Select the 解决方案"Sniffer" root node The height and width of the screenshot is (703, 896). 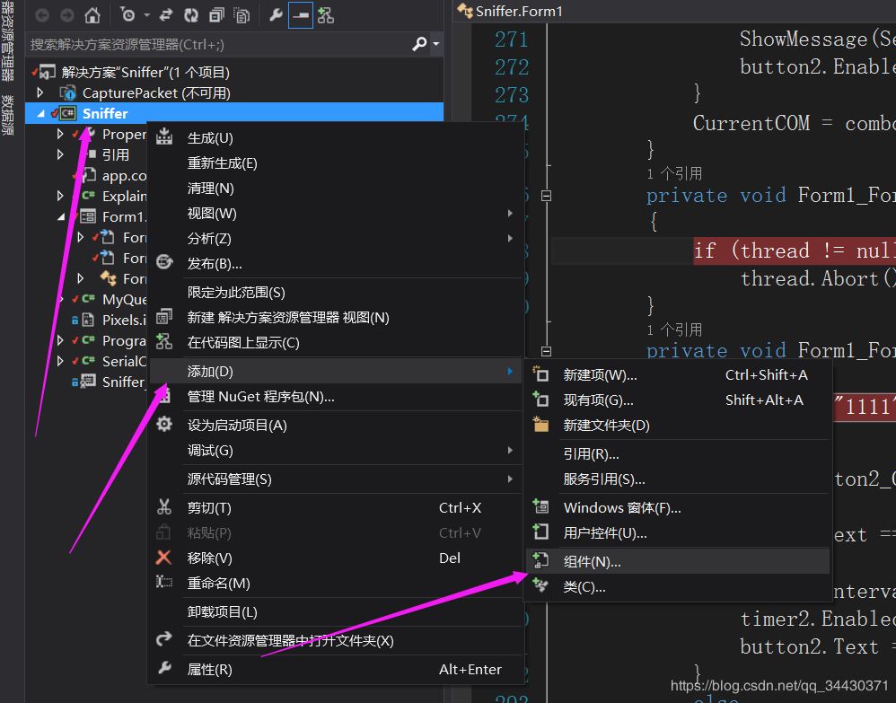(x=145, y=73)
